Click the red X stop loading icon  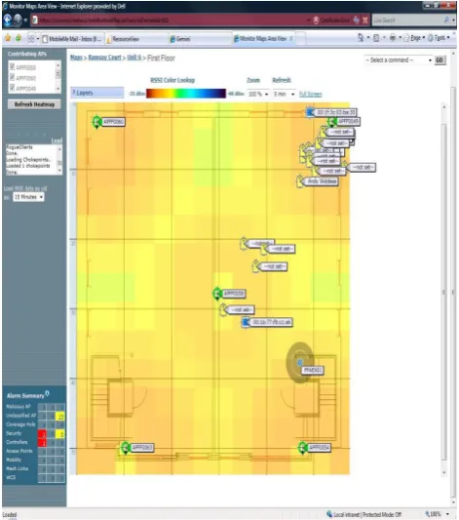pyautogui.click(x=364, y=20)
